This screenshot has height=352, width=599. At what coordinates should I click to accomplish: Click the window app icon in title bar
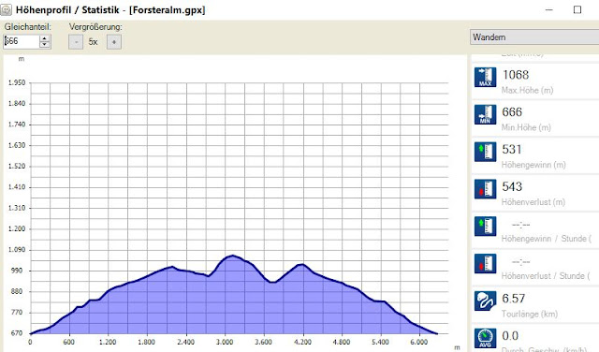tap(6, 9)
